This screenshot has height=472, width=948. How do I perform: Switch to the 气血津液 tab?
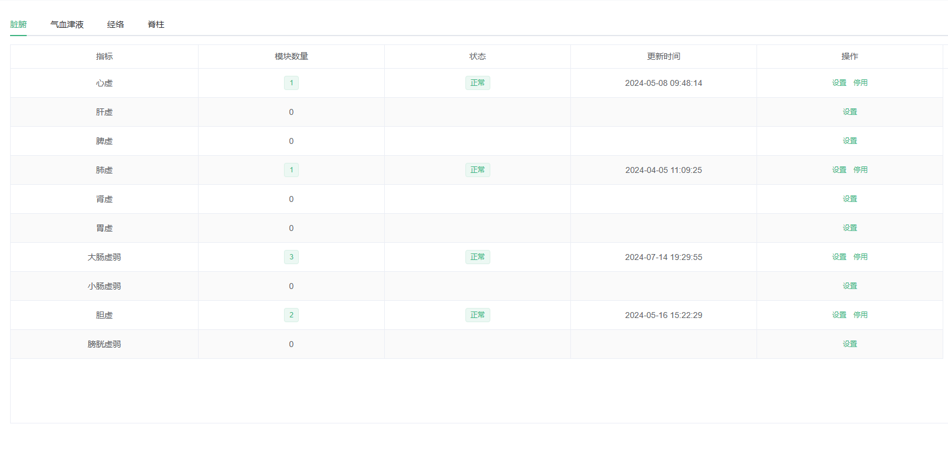pyautogui.click(x=67, y=24)
